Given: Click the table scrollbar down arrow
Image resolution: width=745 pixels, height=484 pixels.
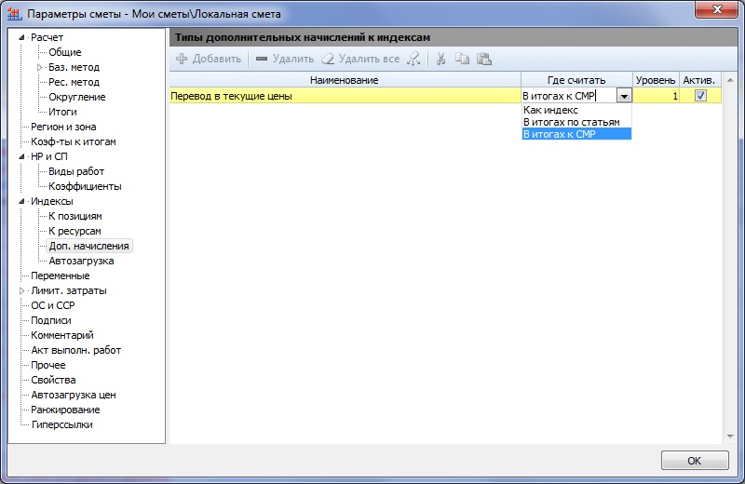Looking at the screenshot, I should coord(730,437).
